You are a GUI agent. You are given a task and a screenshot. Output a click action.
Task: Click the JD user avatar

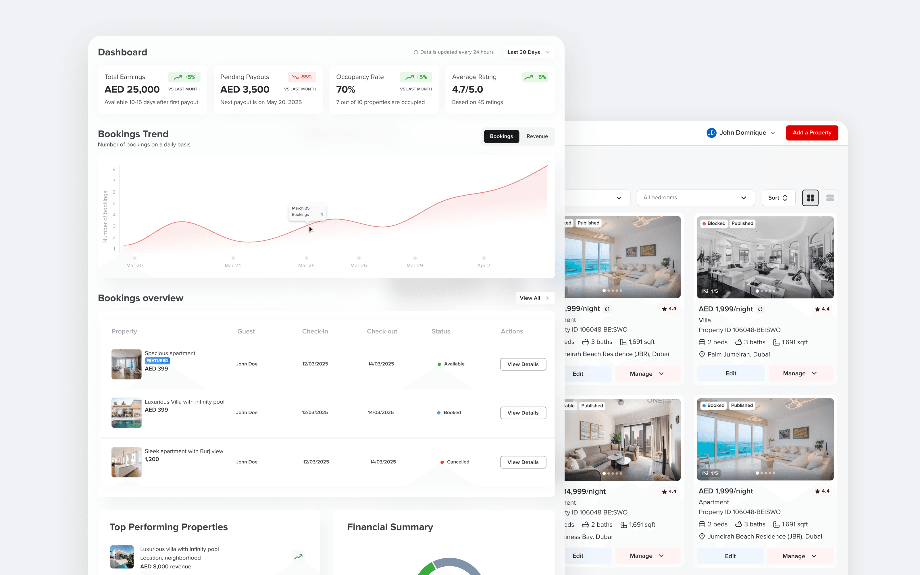click(x=711, y=133)
